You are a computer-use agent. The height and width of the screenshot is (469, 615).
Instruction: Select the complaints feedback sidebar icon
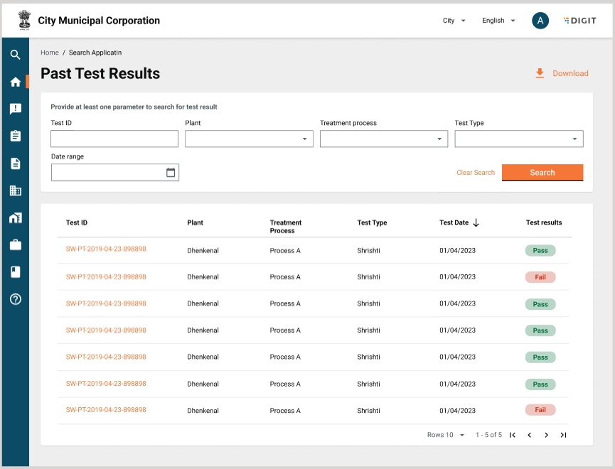click(15, 109)
